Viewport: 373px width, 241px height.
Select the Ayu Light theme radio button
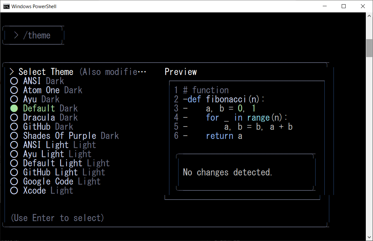[x=14, y=154]
